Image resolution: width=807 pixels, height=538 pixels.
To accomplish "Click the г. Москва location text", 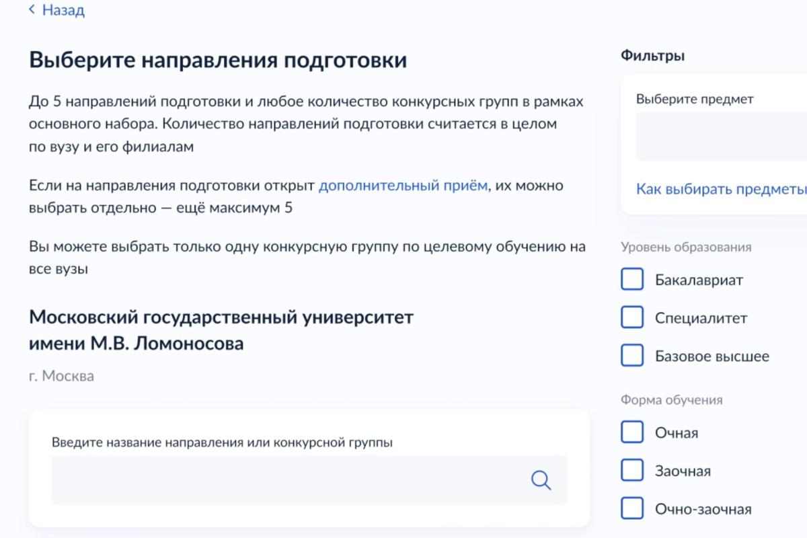I will 61,376.
